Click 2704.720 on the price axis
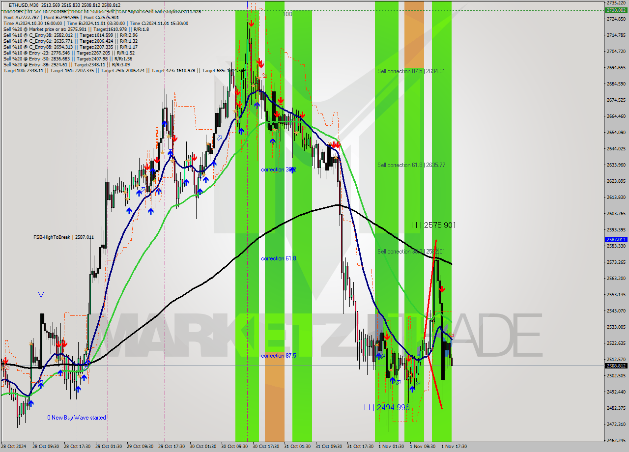Viewport: 629px width, 452px height. 616,52
